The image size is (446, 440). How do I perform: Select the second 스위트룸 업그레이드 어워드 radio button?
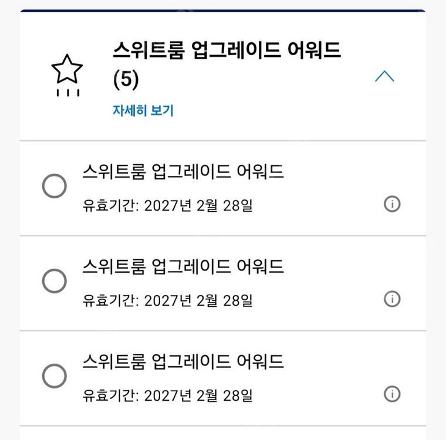pyautogui.click(x=55, y=282)
